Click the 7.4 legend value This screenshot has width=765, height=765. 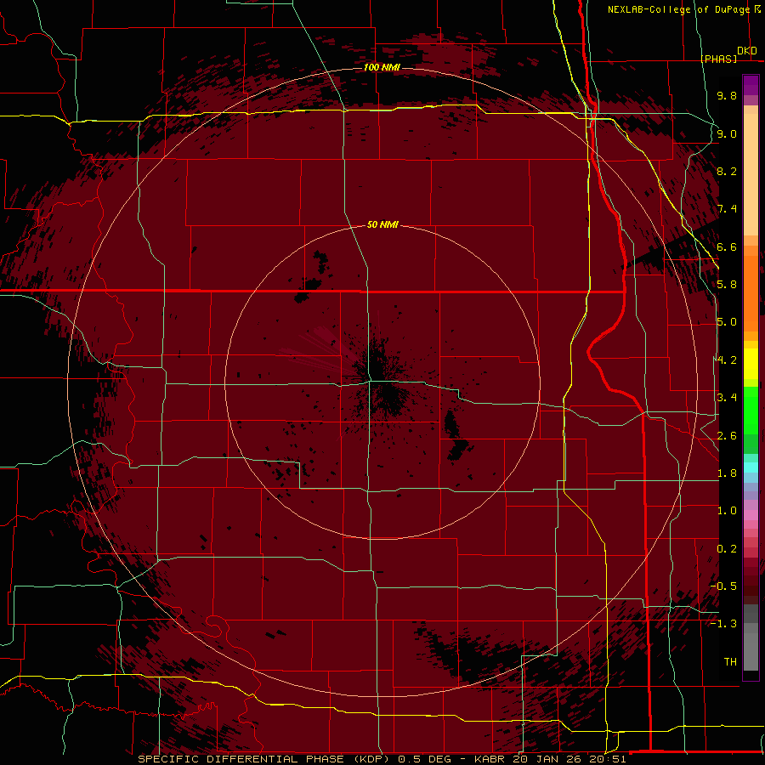coord(727,209)
